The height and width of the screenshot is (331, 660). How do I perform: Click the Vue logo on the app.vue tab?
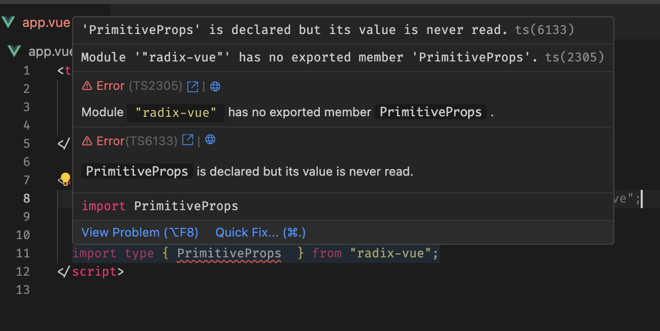[8, 22]
